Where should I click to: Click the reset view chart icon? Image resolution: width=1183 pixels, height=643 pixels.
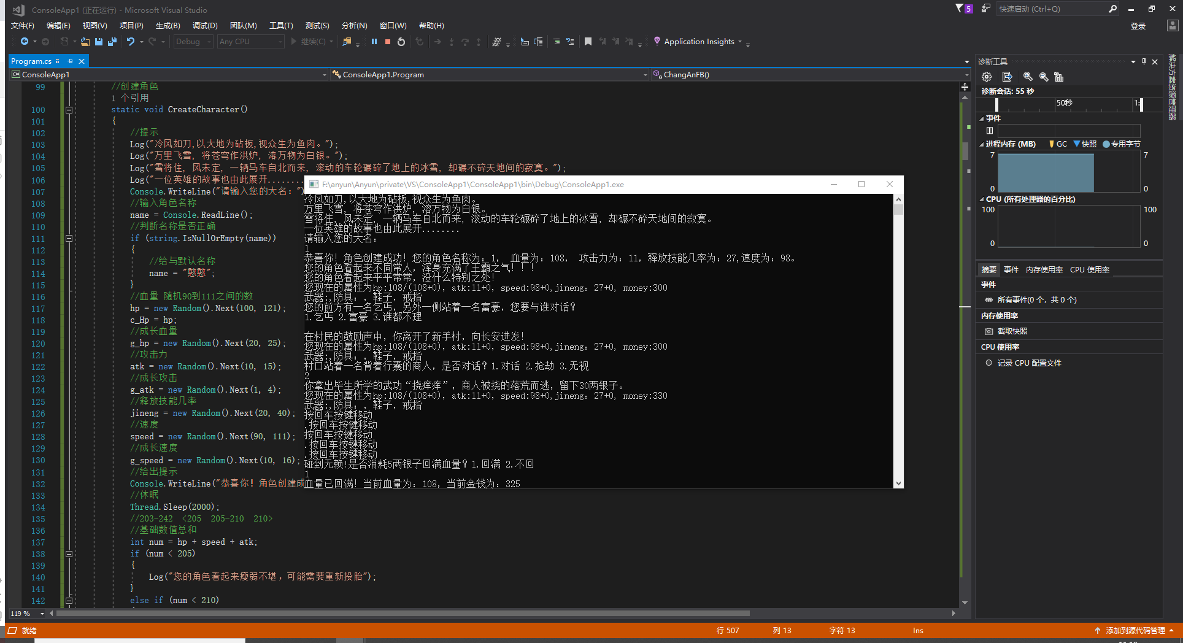(x=1059, y=77)
